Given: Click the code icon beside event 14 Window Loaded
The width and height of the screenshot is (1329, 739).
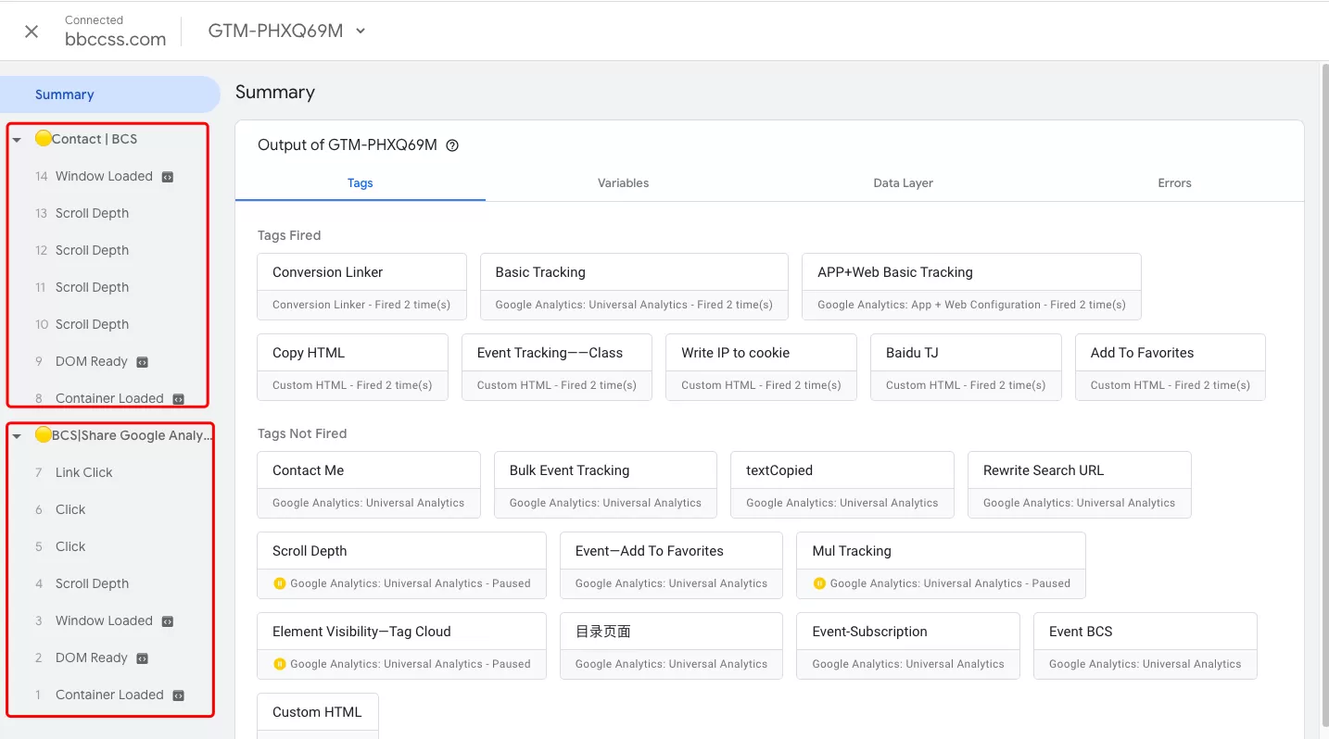Looking at the screenshot, I should (x=168, y=177).
